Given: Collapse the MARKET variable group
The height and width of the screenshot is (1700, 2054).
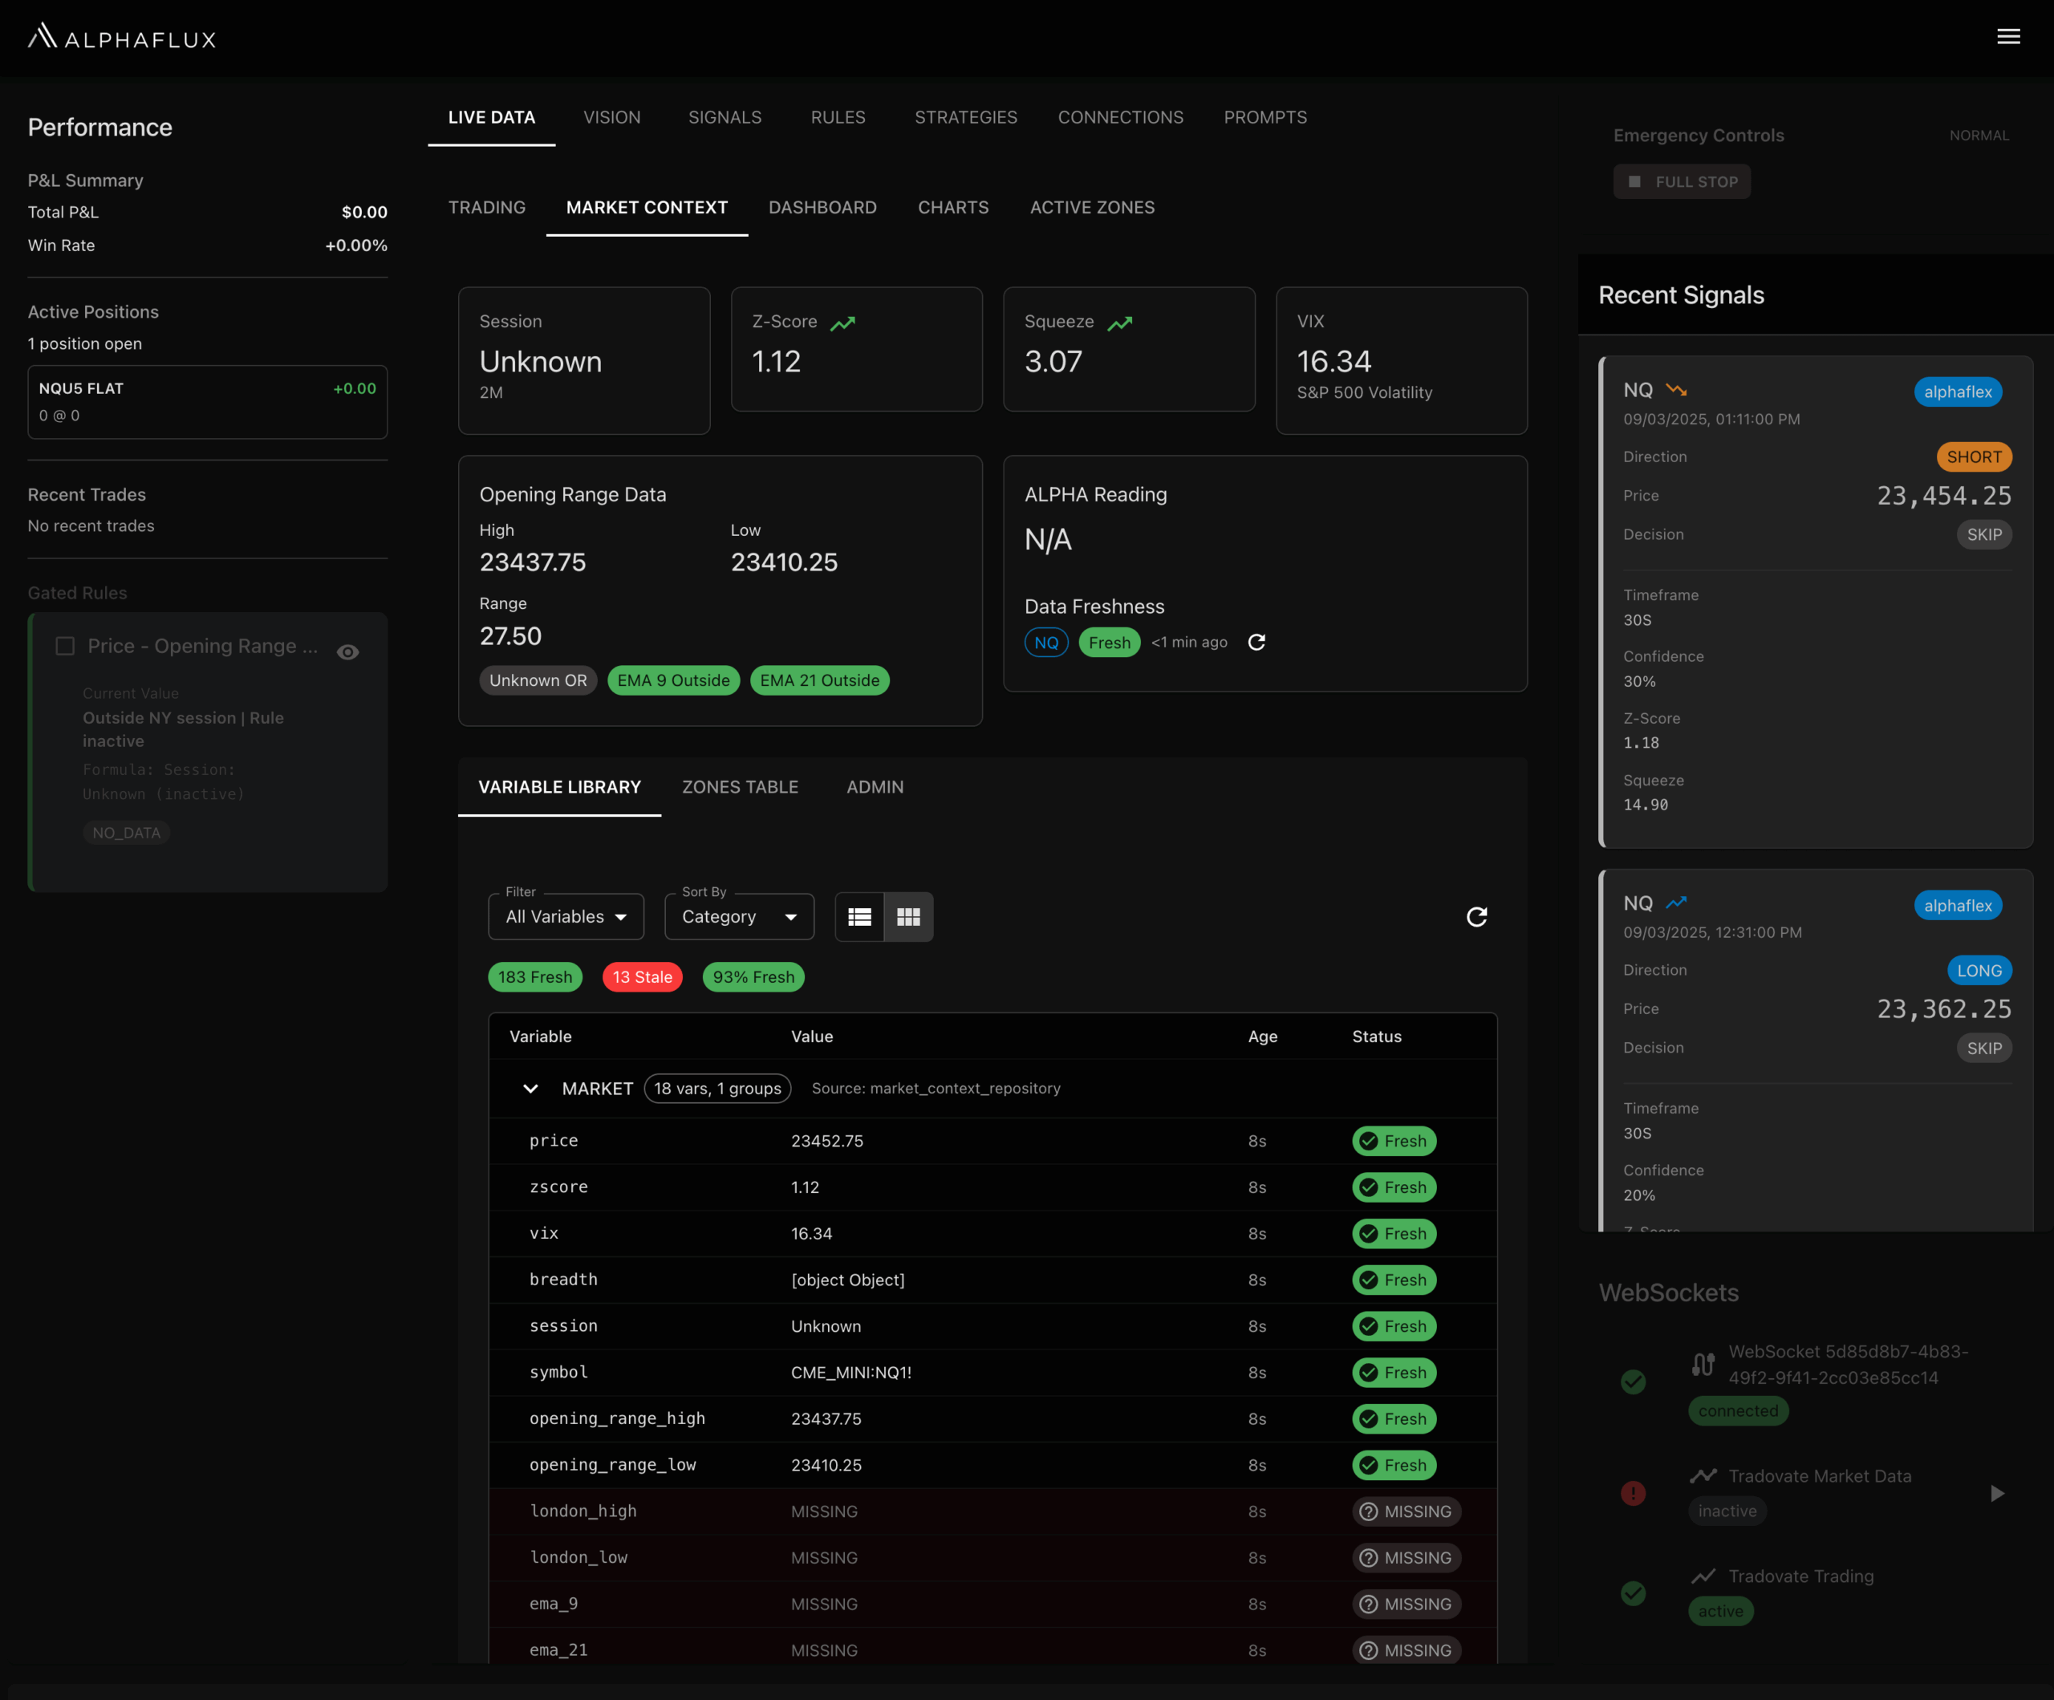Looking at the screenshot, I should pyautogui.click(x=530, y=1088).
